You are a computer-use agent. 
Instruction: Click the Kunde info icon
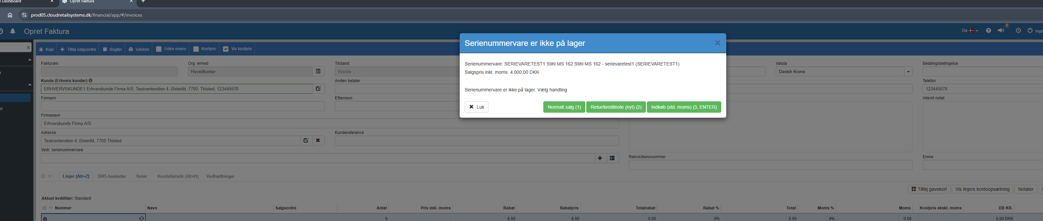coord(90,80)
